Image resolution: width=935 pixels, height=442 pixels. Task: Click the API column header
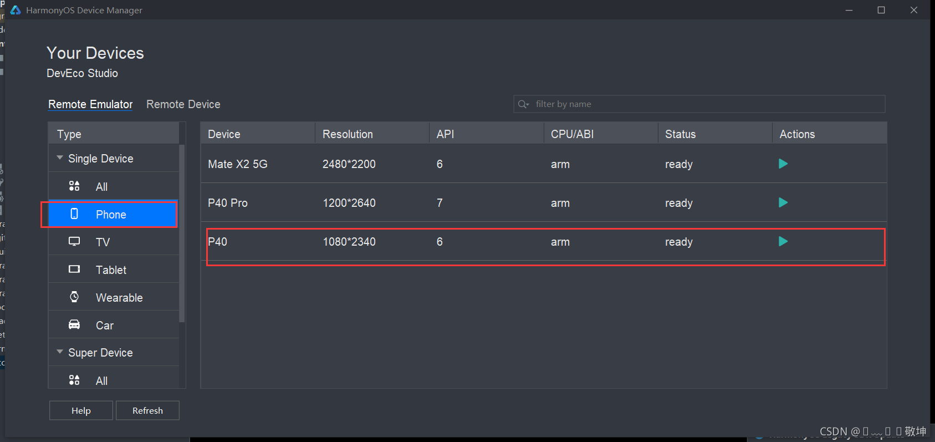pyautogui.click(x=487, y=134)
